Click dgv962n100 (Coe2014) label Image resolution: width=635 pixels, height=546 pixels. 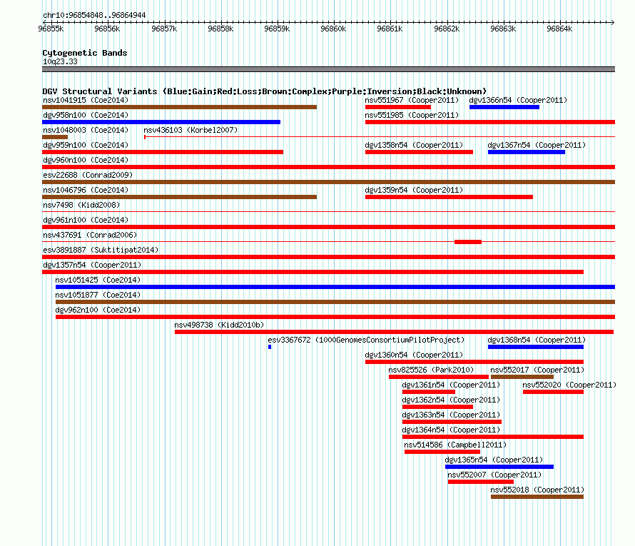point(98,310)
